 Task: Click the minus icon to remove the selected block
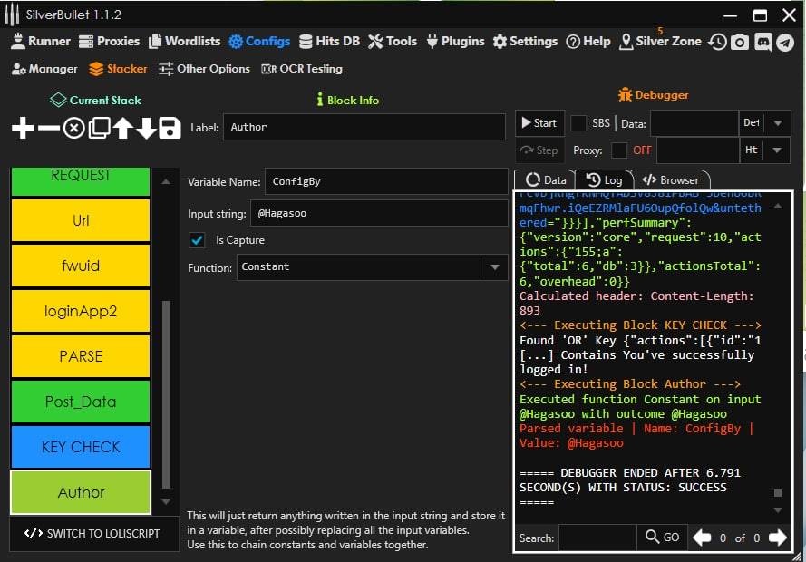[x=48, y=129]
